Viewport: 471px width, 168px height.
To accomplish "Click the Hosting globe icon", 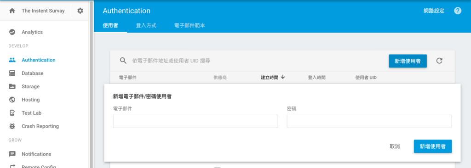I will click(12, 100).
